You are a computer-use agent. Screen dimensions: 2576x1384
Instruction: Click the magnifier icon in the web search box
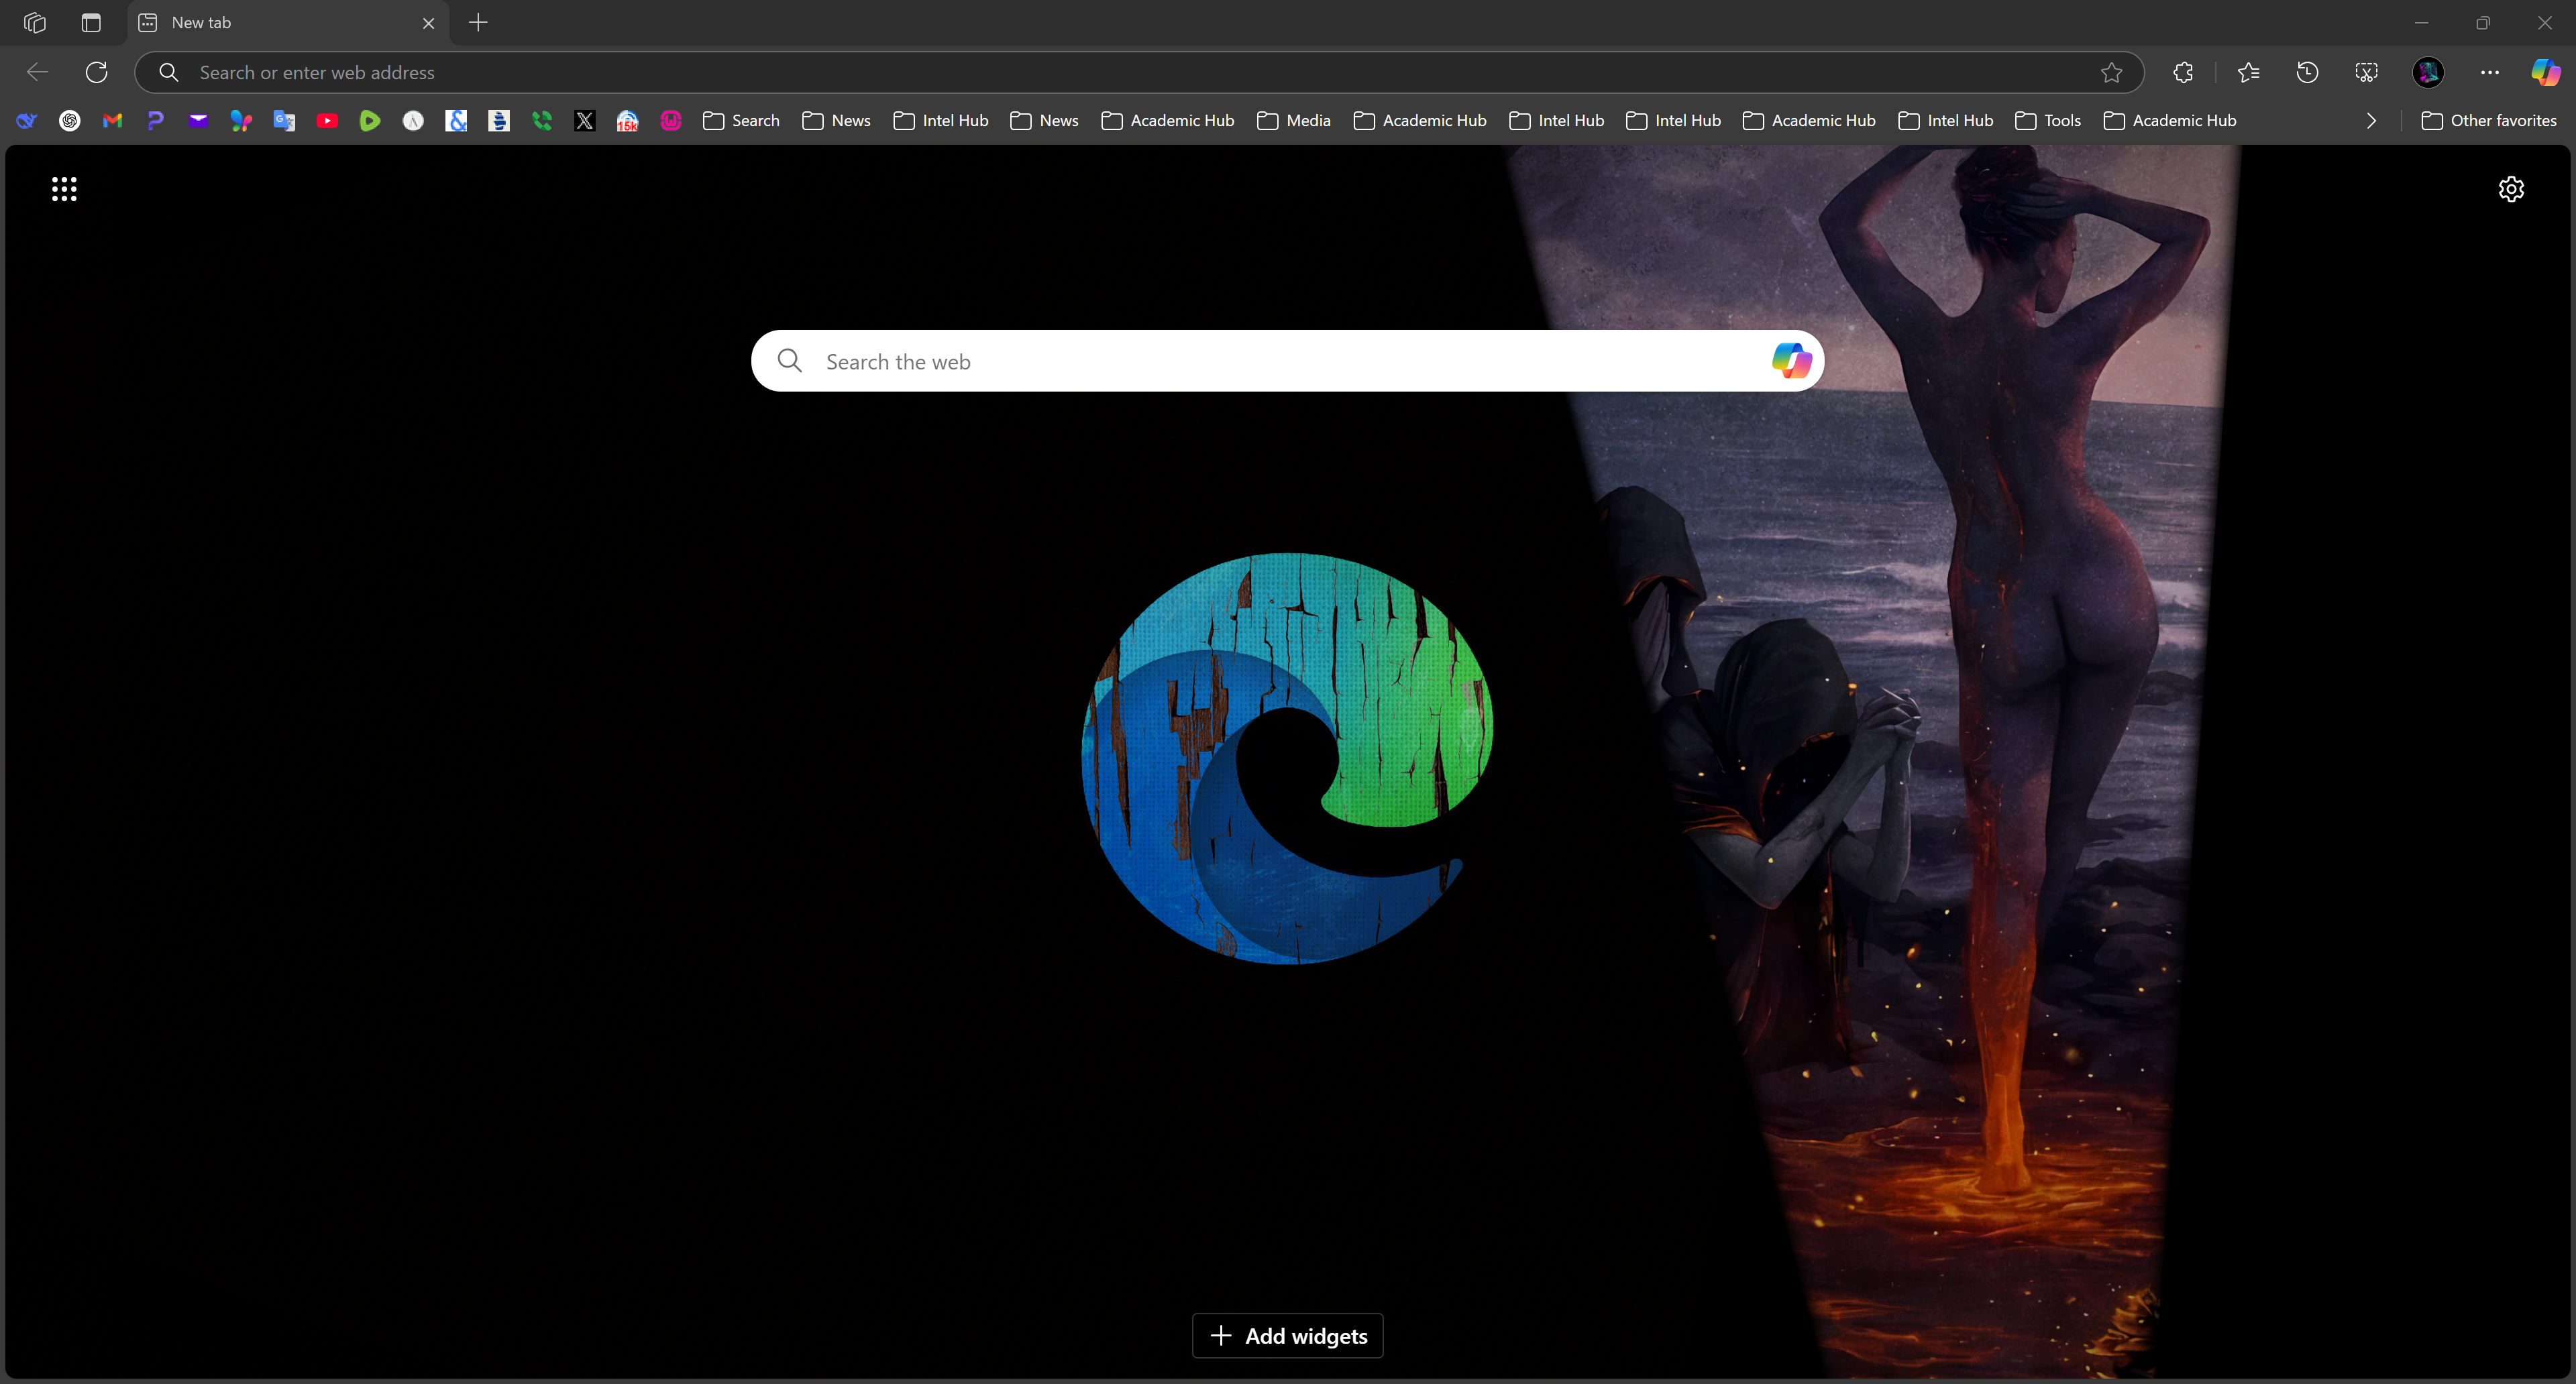790,361
